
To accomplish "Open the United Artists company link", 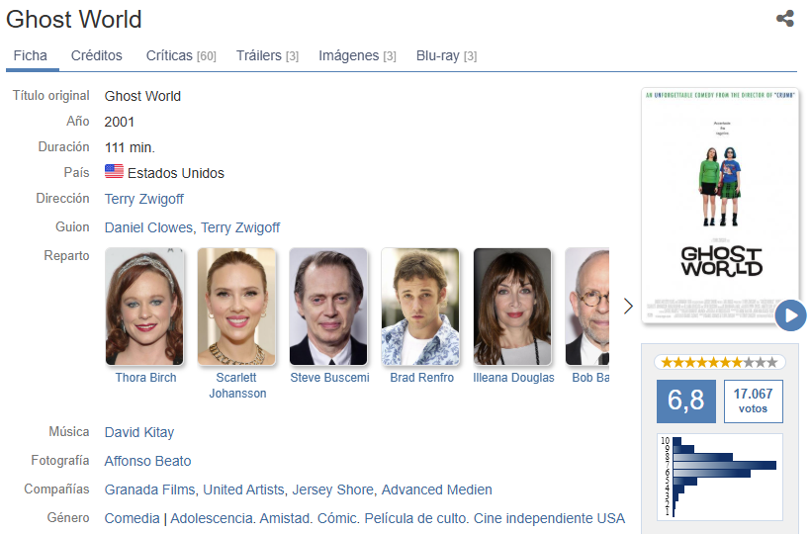I will pyautogui.click(x=243, y=489).
